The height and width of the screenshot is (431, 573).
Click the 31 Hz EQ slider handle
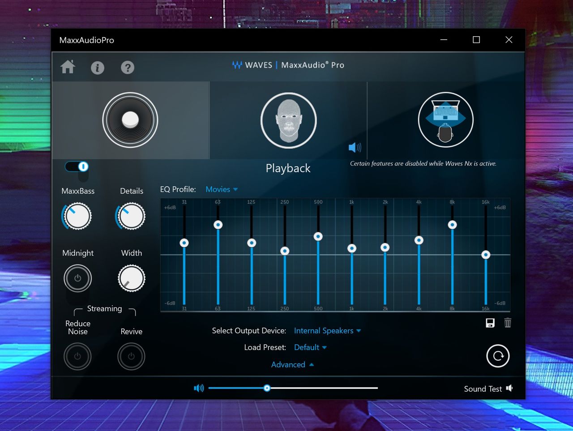(184, 243)
